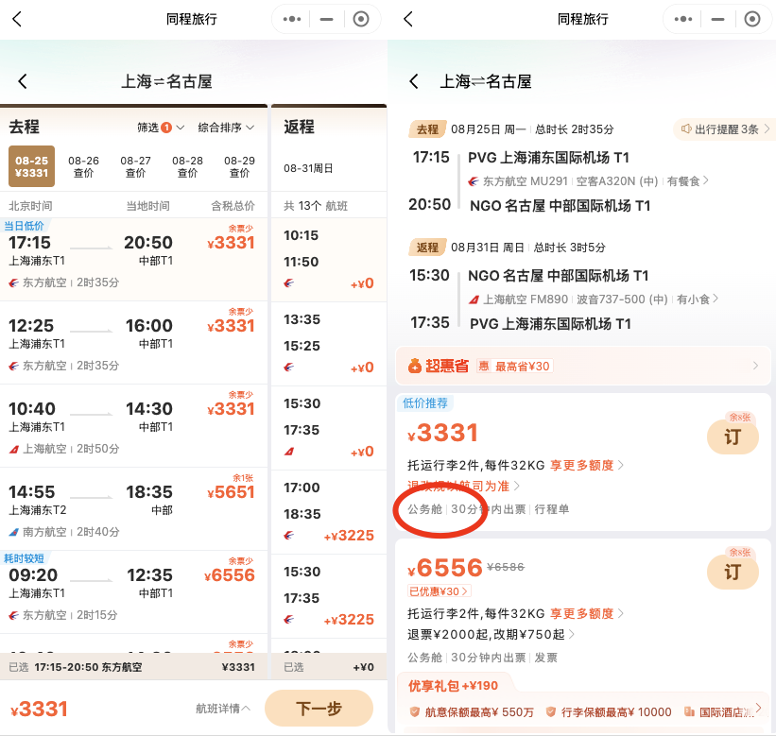Open the 综合排序 sorting dropdown

coord(226,128)
